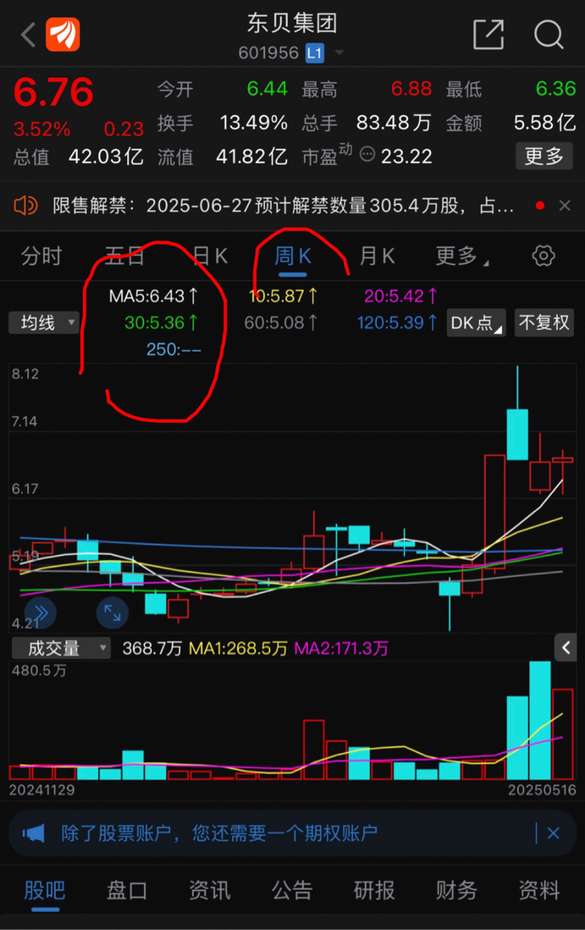This screenshot has width=585, height=930.
Task: Close the 期权账户 promotion banner
Action: pos(554,833)
